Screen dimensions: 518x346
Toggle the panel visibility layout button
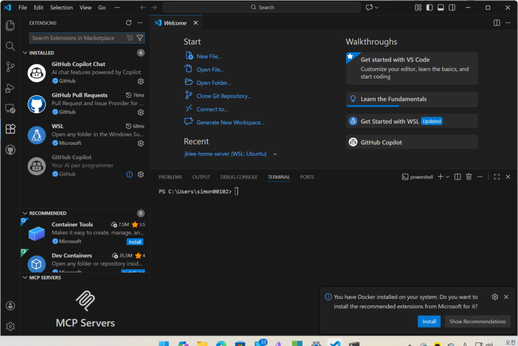click(441, 8)
